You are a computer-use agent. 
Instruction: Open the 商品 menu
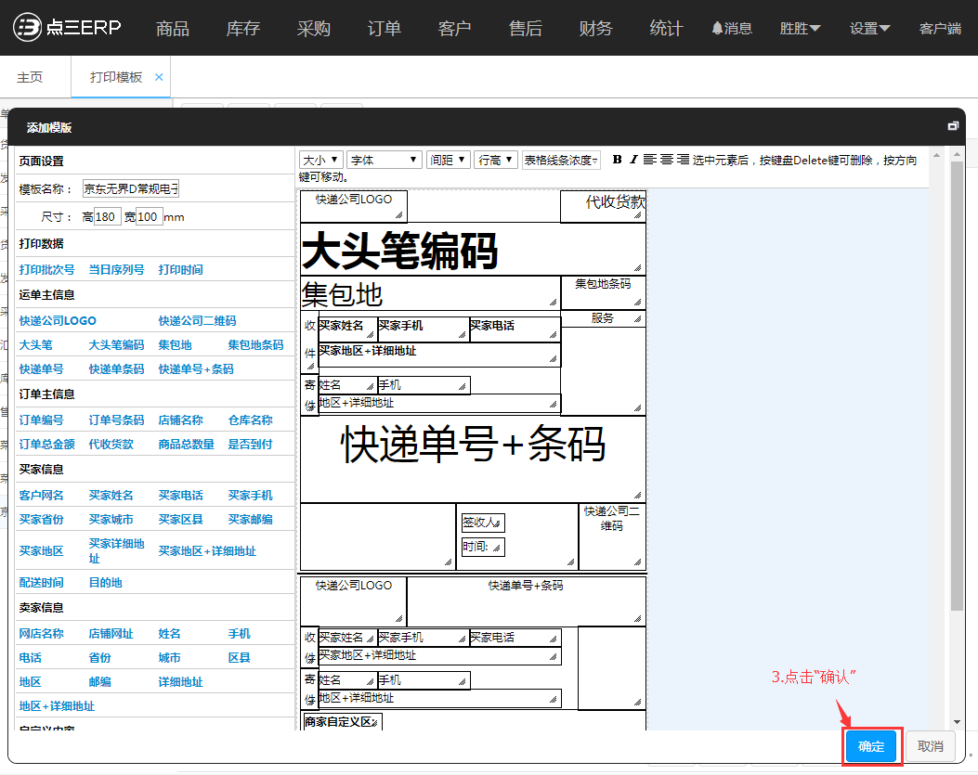click(173, 29)
